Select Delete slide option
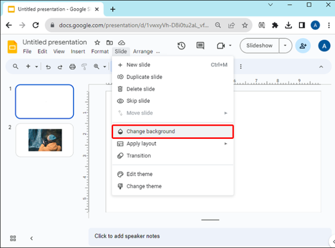The width and height of the screenshot is (335, 248). coord(173,89)
